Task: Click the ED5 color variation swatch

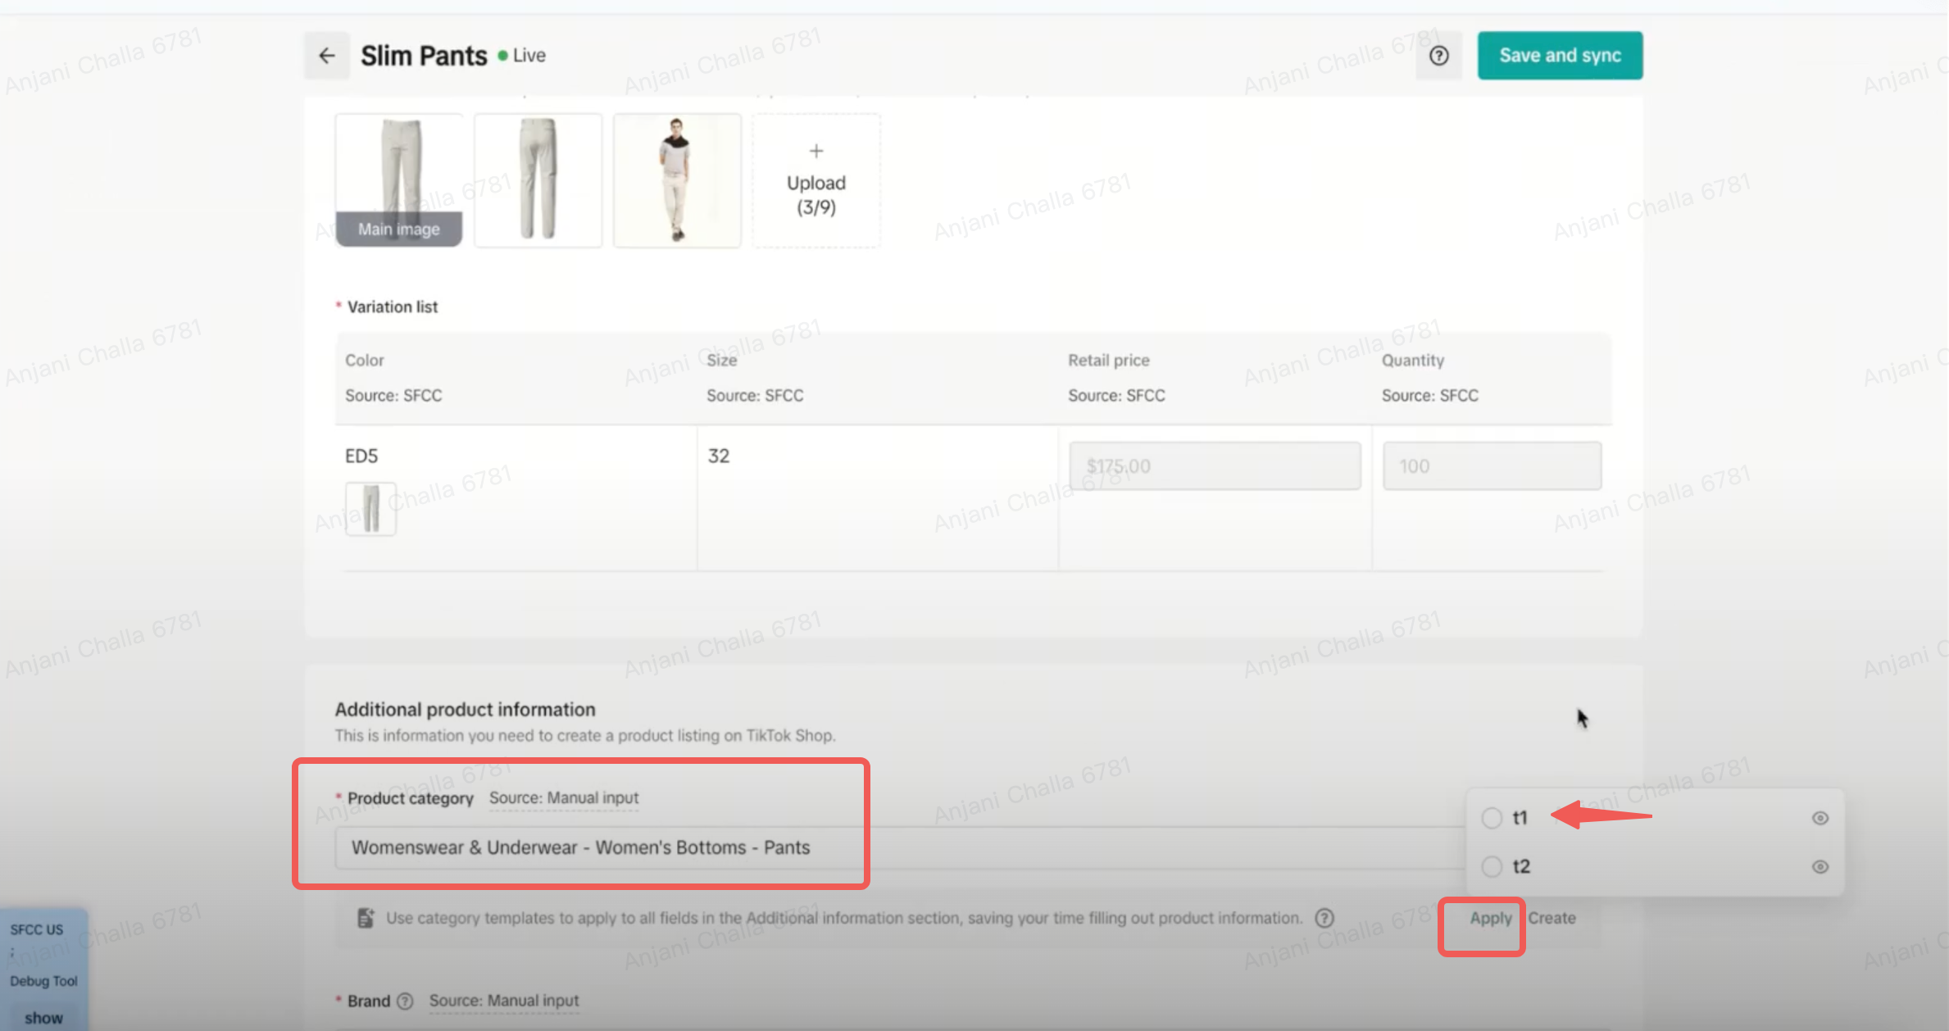Action: point(370,509)
